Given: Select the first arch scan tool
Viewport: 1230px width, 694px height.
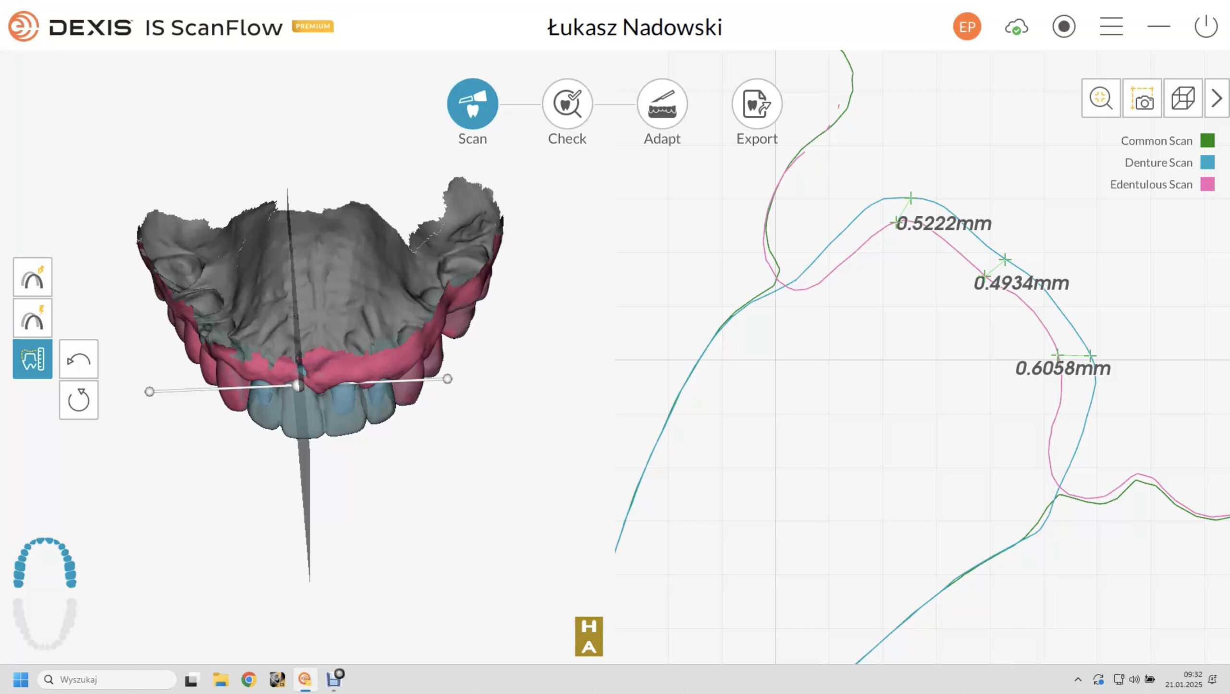Looking at the screenshot, I should click(x=33, y=277).
